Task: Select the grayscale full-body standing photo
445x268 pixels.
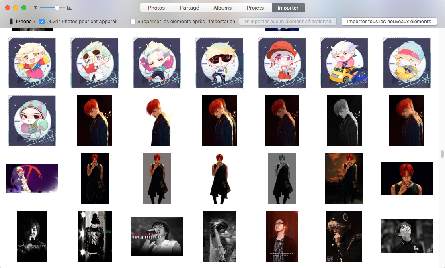Action: [x=282, y=179]
